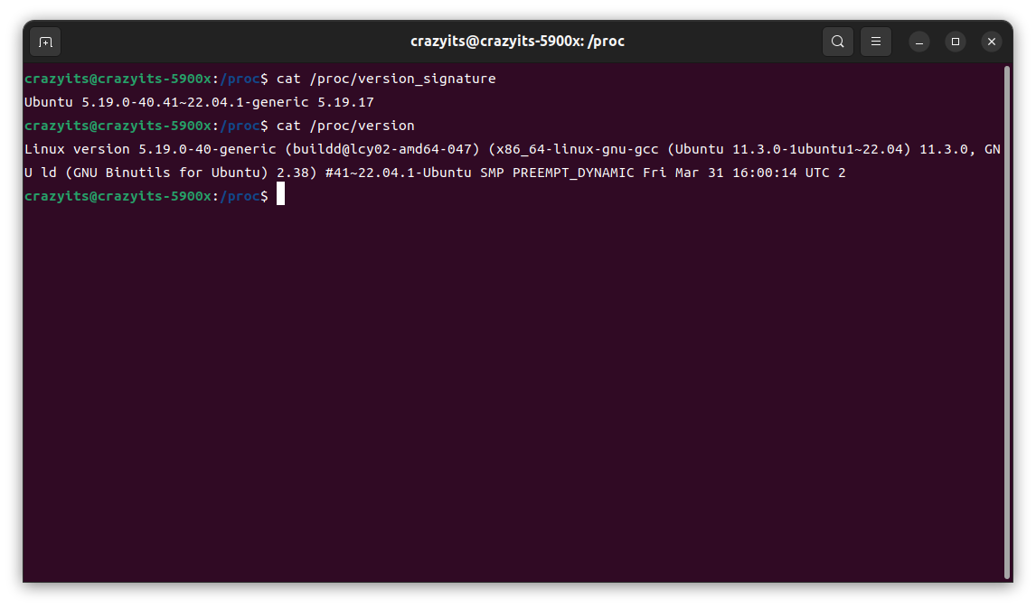Click the 'cat /proc/version' command text
Image resolution: width=1036 pixels, height=608 pixels.
345,126
